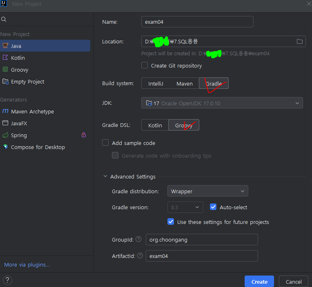
Task: Choose Maven build system
Action: (185, 84)
